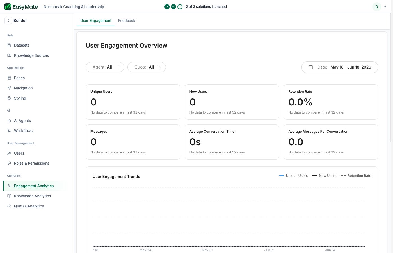Open Knowledge Sources in the sidebar
Screen dimensions: 393x253
coord(35,55)
